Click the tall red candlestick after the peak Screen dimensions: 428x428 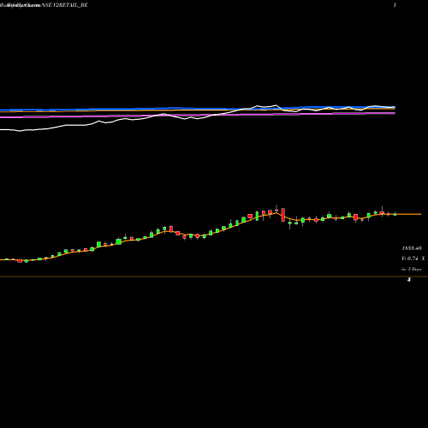point(283,215)
